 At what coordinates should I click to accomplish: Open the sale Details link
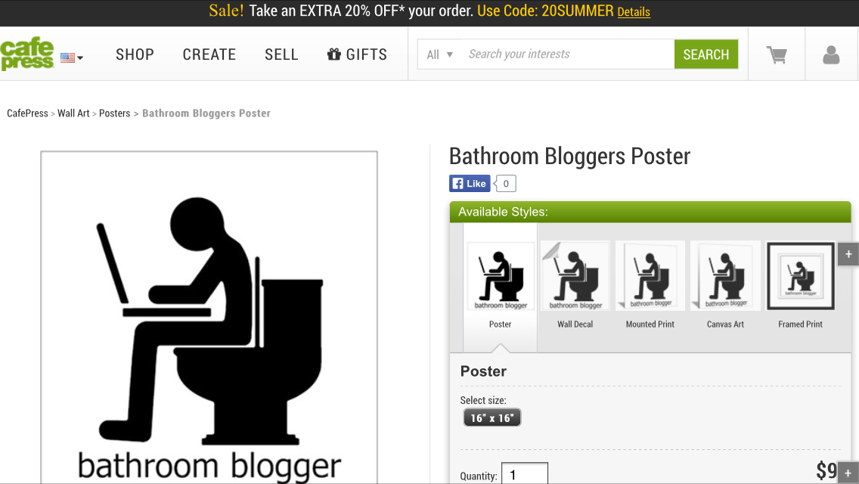tap(634, 11)
